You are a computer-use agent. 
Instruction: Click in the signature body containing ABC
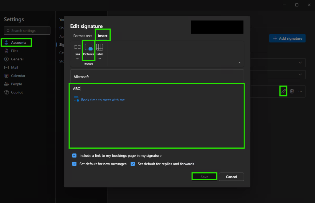point(157,116)
